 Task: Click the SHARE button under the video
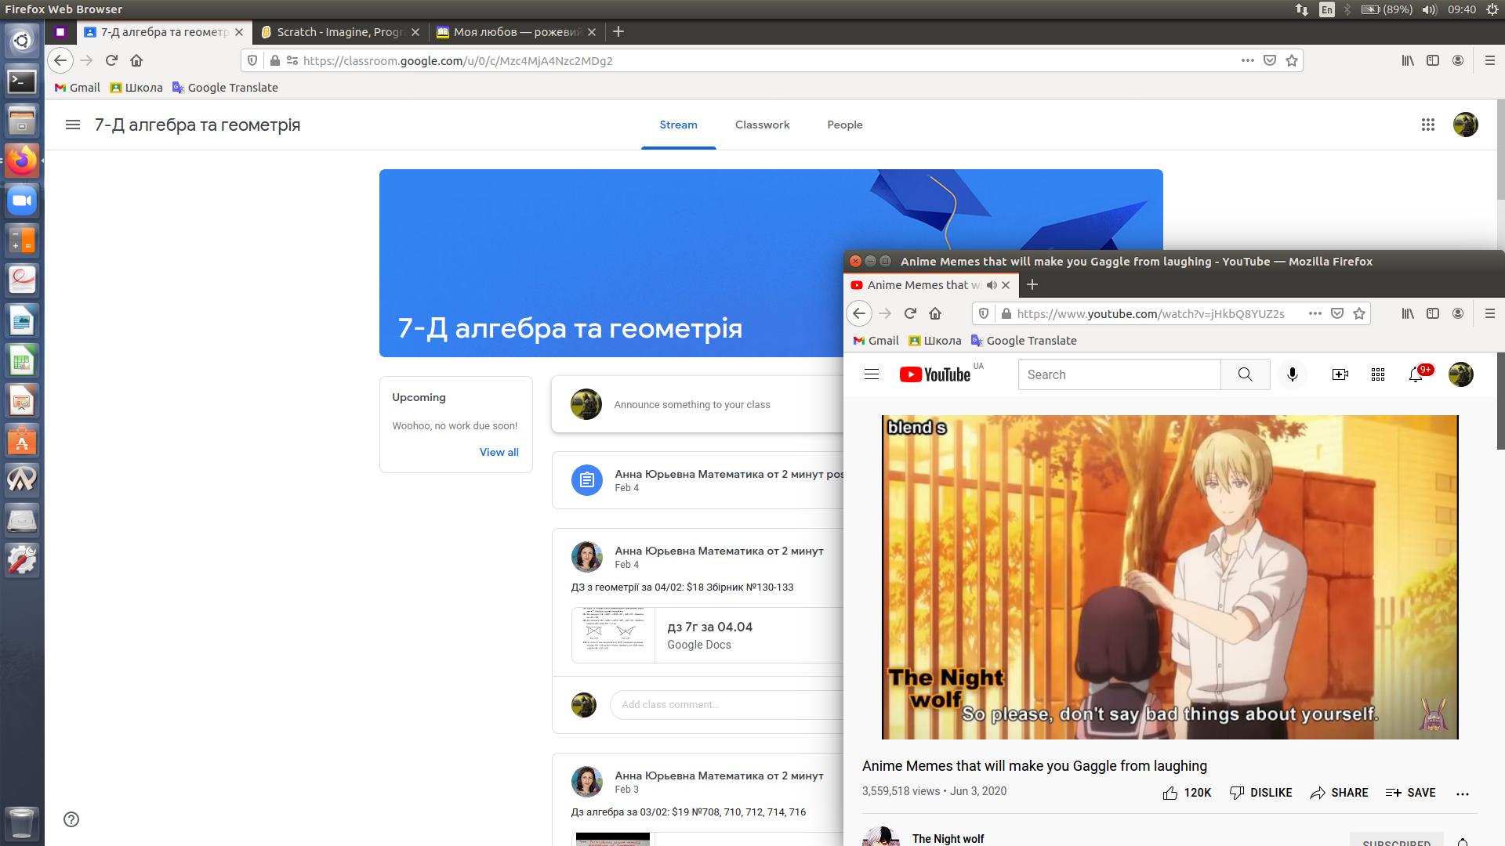1339,793
